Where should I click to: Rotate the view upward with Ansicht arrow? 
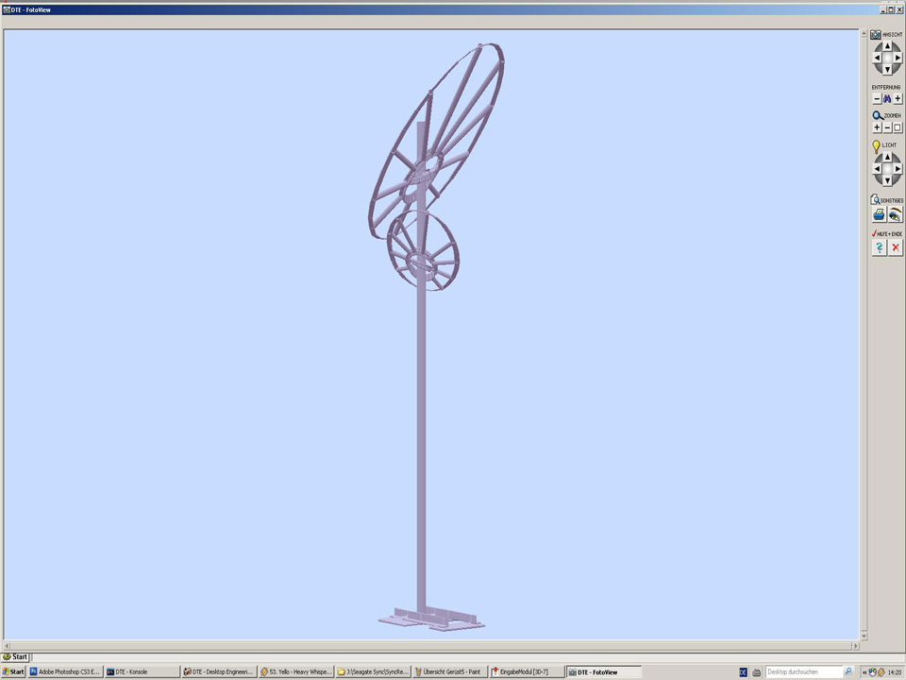coord(887,45)
